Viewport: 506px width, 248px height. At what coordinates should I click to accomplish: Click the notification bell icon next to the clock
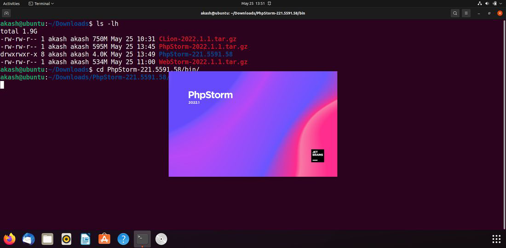[269, 4]
